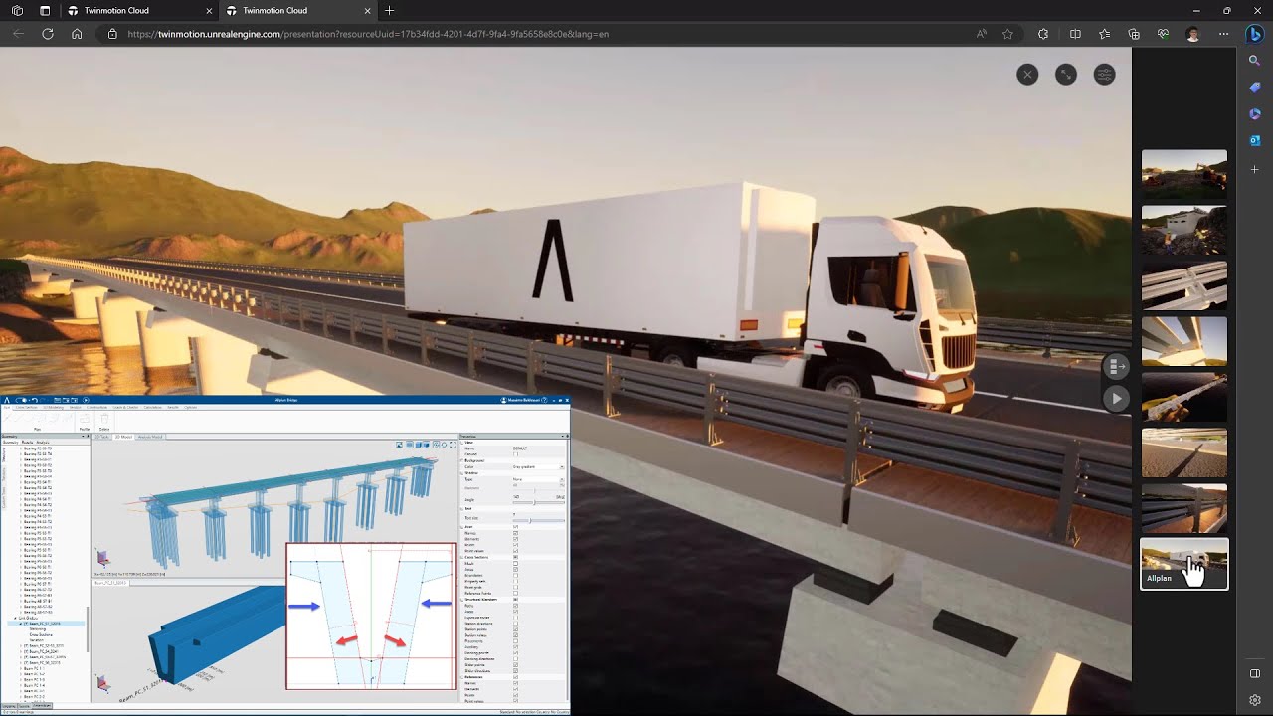
Task: Add page to favorites with star icon
Action: pyautogui.click(x=1007, y=34)
